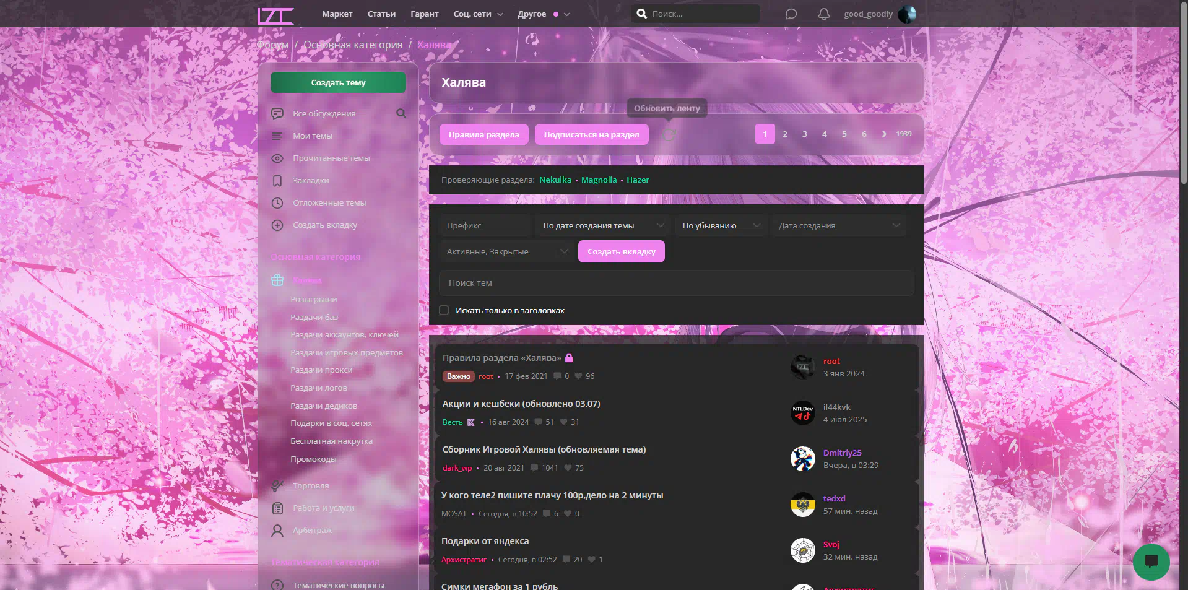Viewport: 1188px width, 590px height.
Task: Click the clock icon for 'Отложенные темы'
Action: [277, 203]
